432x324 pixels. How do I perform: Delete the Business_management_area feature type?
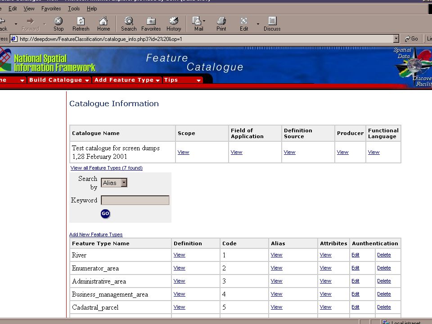tap(384, 294)
